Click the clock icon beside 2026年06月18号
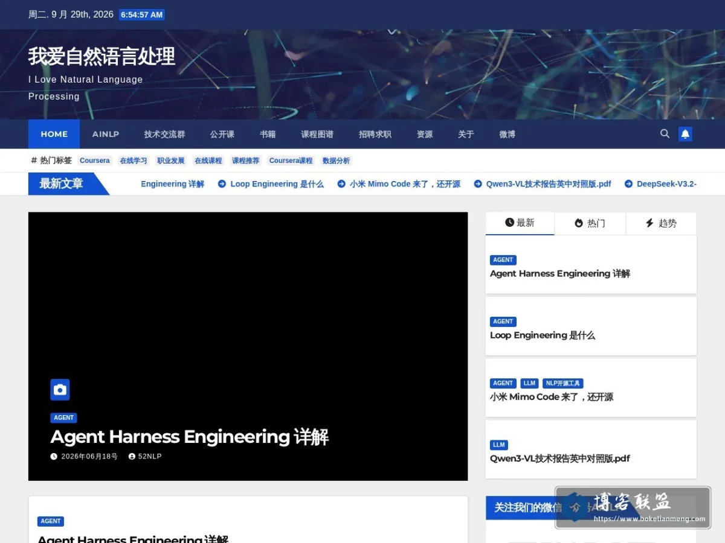The height and width of the screenshot is (543, 725). 54,457
